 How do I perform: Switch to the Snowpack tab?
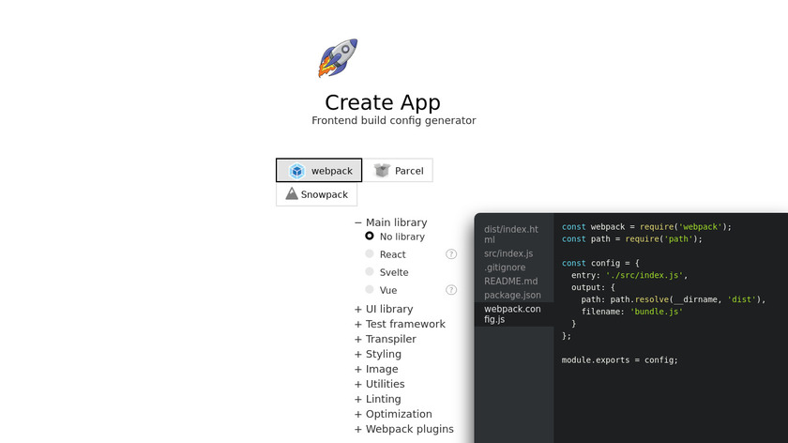pos(317,194)
